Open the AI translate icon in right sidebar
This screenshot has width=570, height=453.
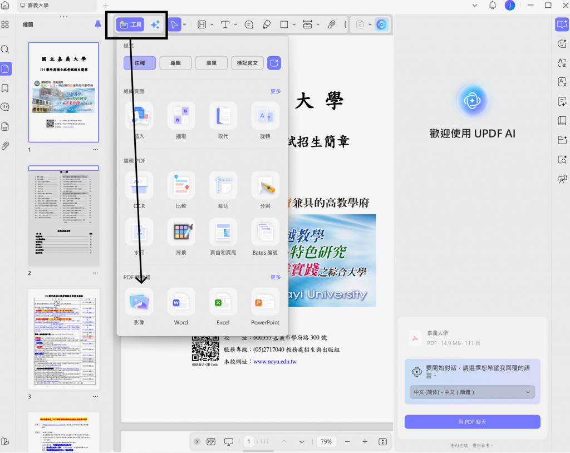[562, 63]
